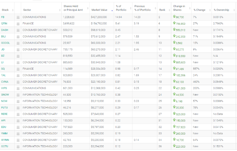Select 557% change value for SQ
Viewport: 237px width, 151px height.
[196, 69]
